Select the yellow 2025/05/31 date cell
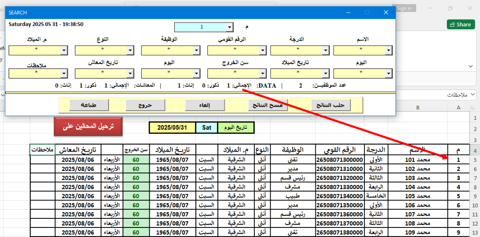This screenshot has height=237, width=480. [x=172, y=128]
